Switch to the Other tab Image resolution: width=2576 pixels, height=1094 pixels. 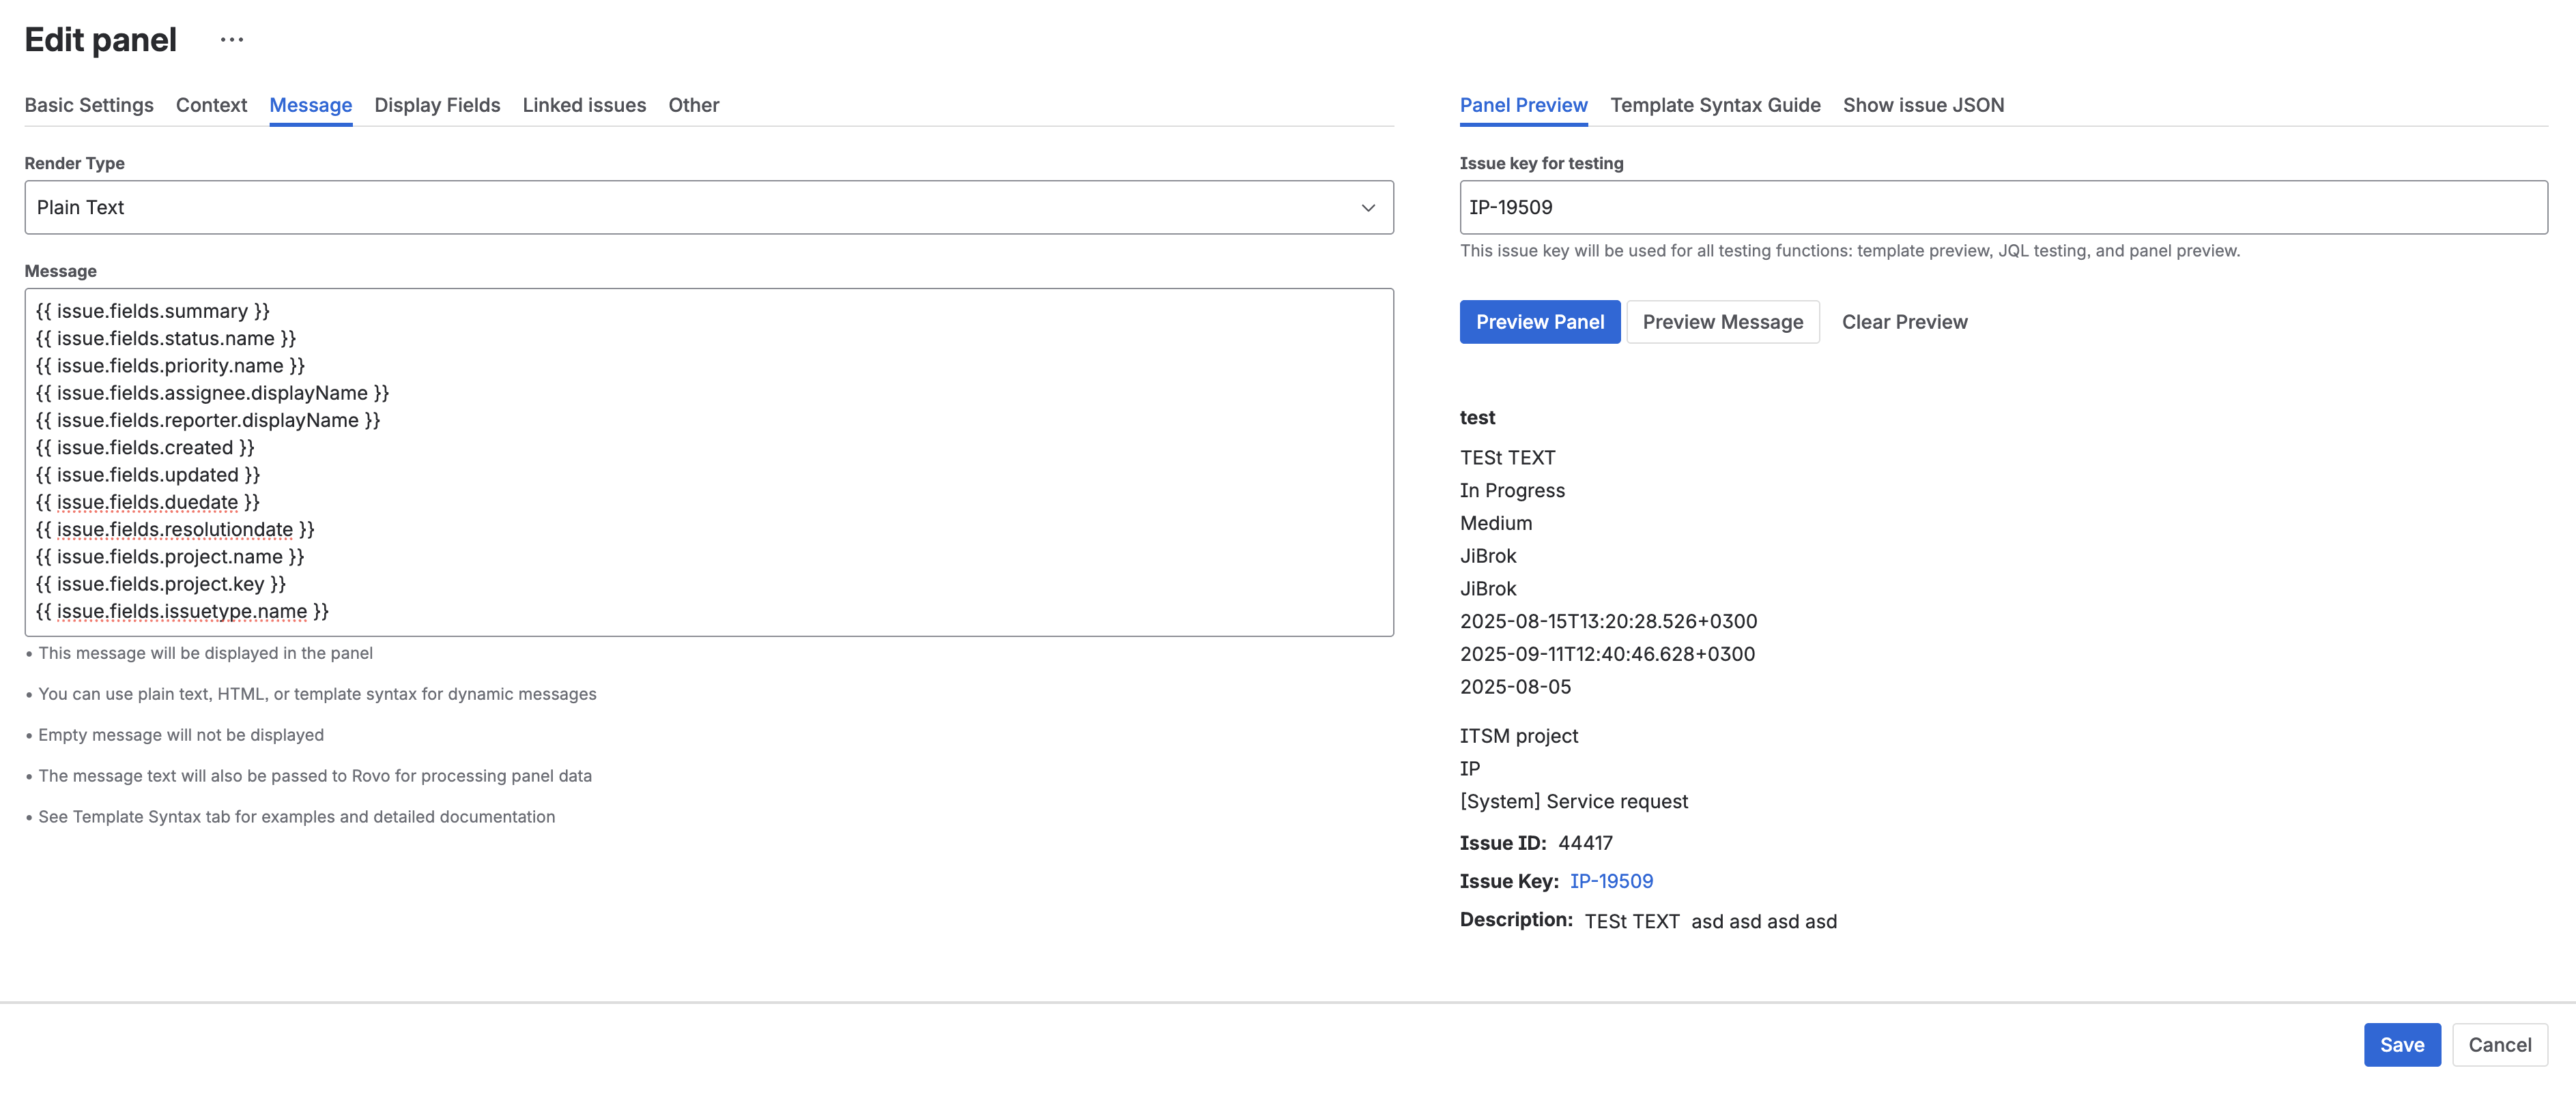pos(693,105)
